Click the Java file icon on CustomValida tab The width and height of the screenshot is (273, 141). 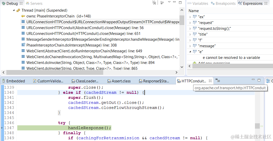[x=35, y=81]
